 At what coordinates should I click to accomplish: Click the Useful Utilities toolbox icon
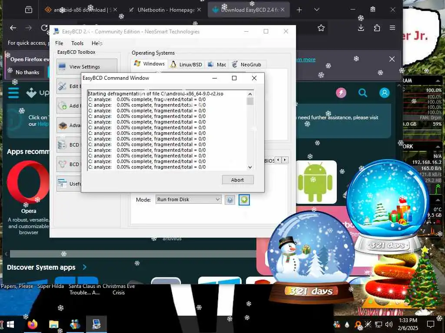[x=62, y=184]
